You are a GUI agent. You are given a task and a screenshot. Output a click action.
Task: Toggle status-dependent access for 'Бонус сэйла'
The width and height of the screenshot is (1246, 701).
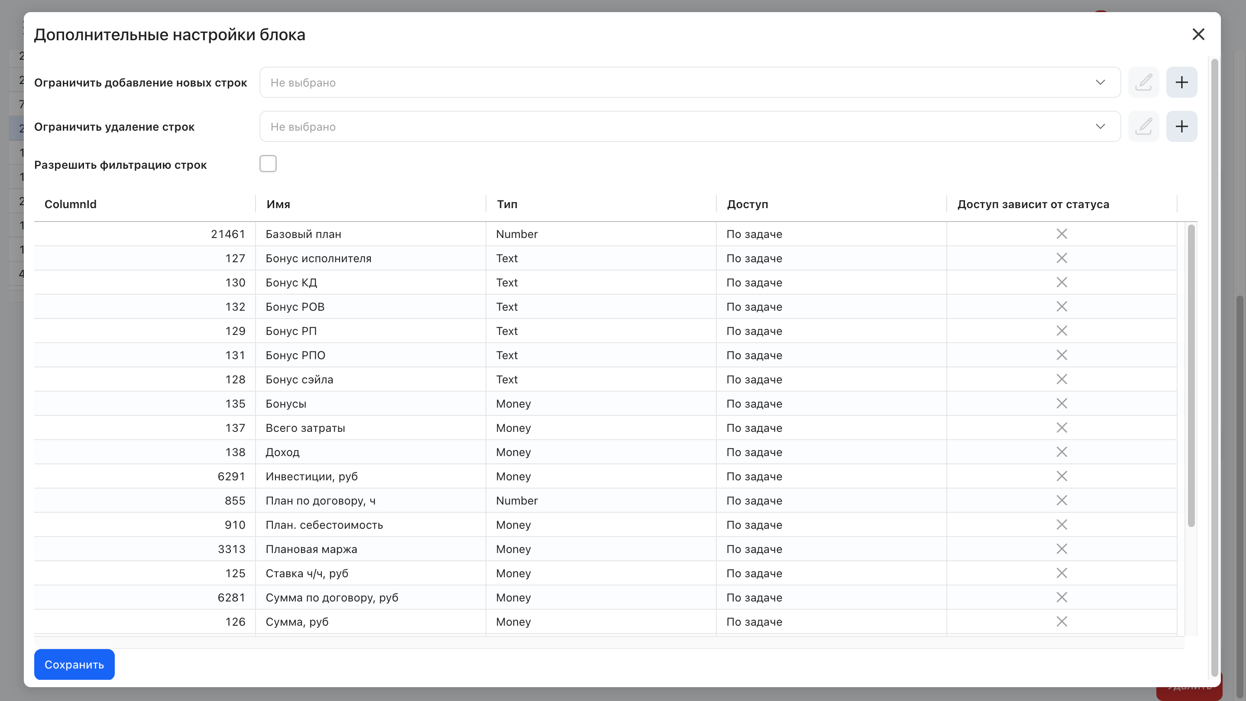(1062, 379)
